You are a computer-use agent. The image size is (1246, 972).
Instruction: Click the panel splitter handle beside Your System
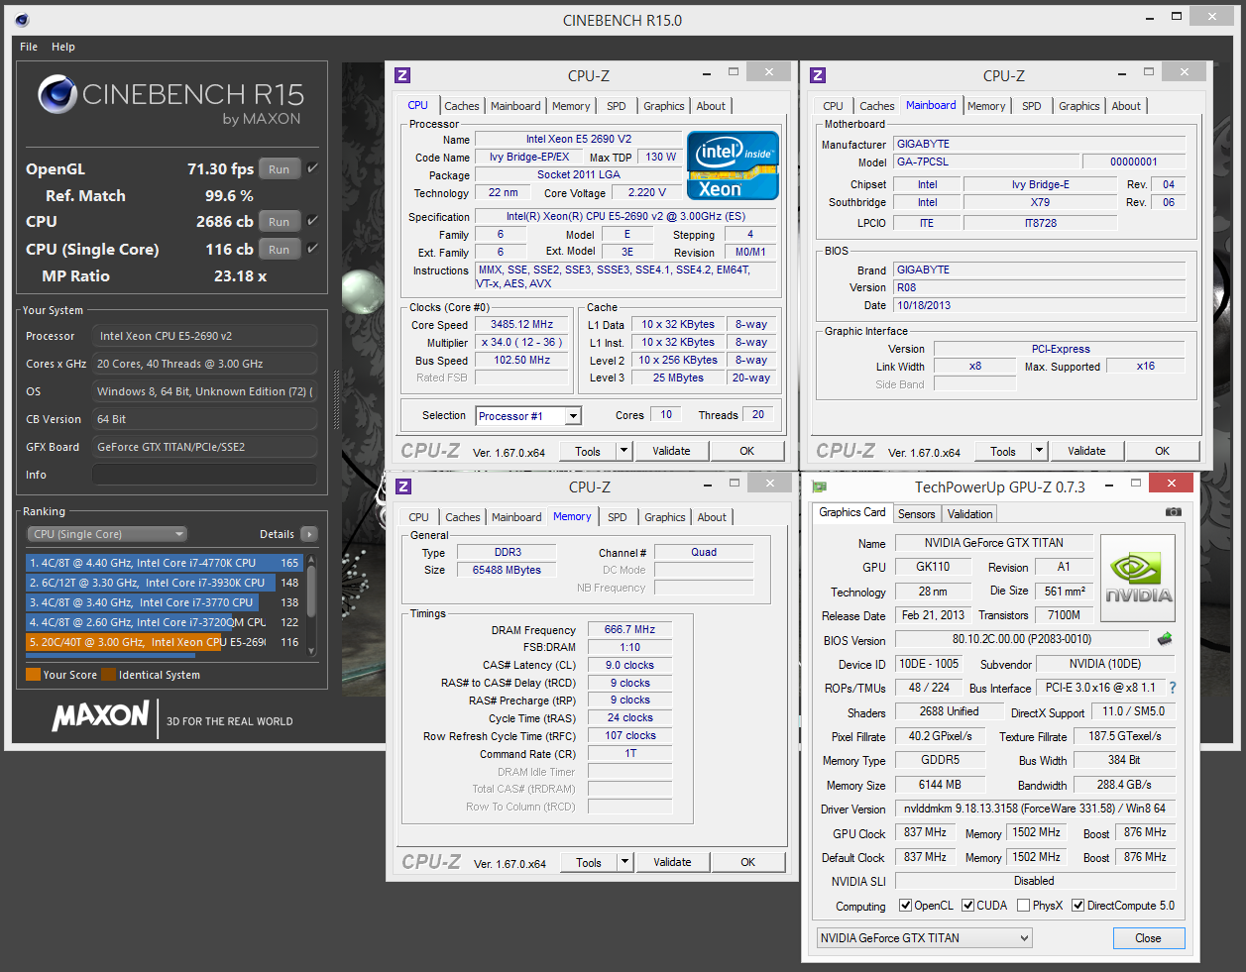click(335, 400)
